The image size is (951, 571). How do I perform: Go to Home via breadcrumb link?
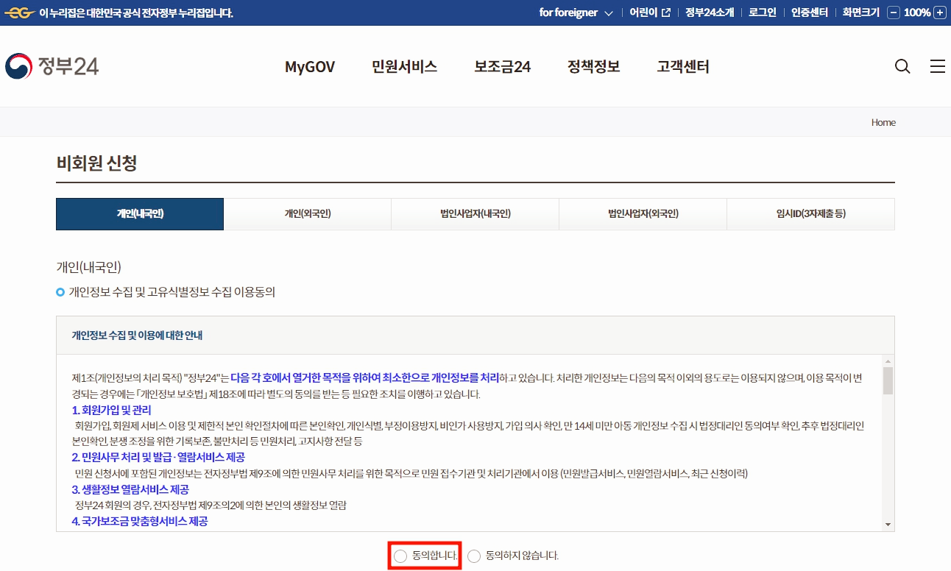coord(883,122)
